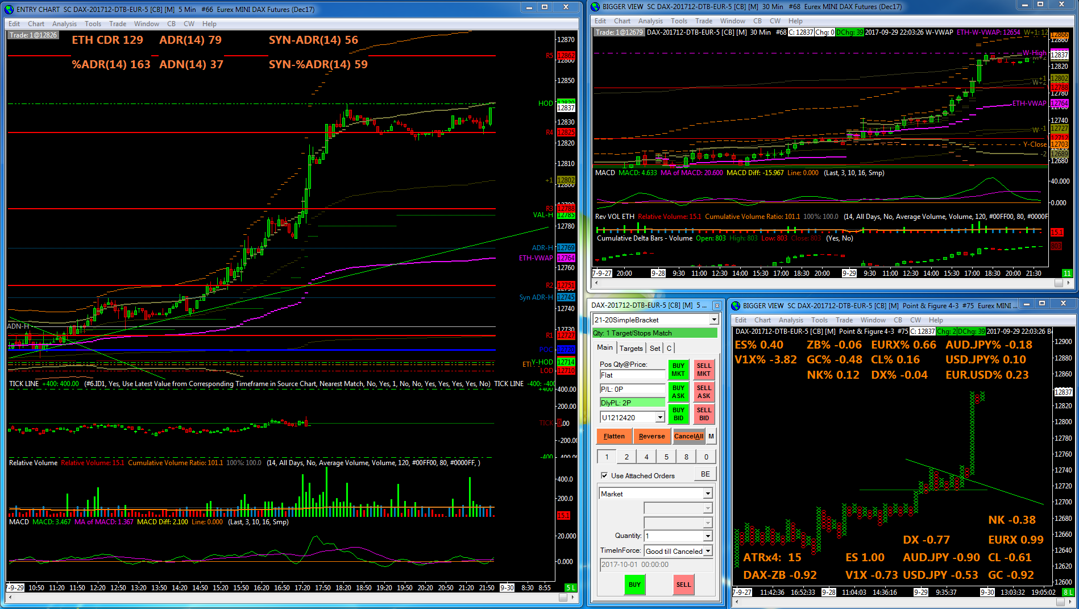This screenshot has width=1079, height=609.
Task: Click the R1 price marker on the ENTRY CHART
Action: pos(566,335)
